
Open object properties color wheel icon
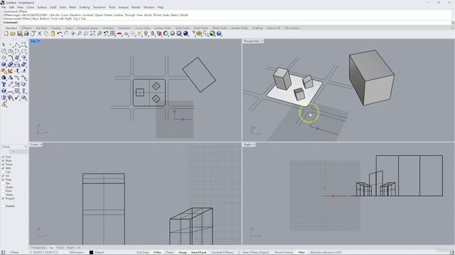166,33
